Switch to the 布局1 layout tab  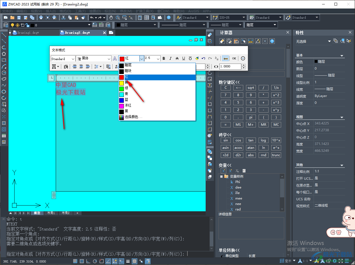click(51, 213)
